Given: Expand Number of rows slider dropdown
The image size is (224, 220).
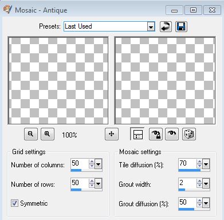Looking at the screenshot, I should [x=98, y=183].
